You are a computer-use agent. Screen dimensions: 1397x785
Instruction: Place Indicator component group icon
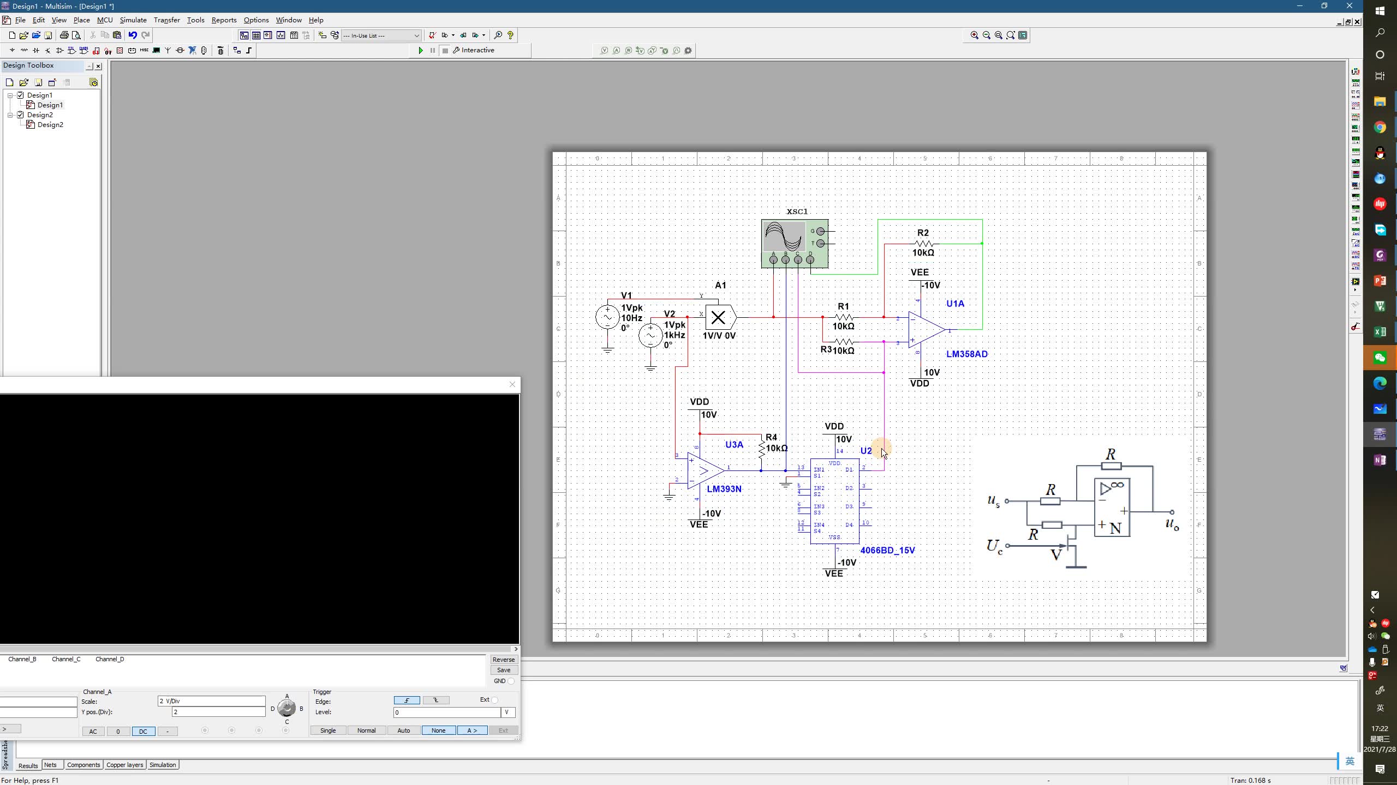(120, 51)
